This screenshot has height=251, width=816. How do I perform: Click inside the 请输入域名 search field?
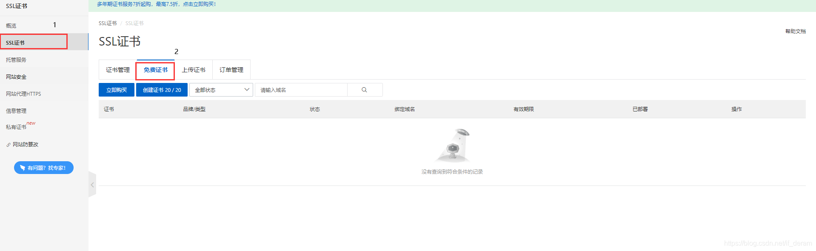301,90
